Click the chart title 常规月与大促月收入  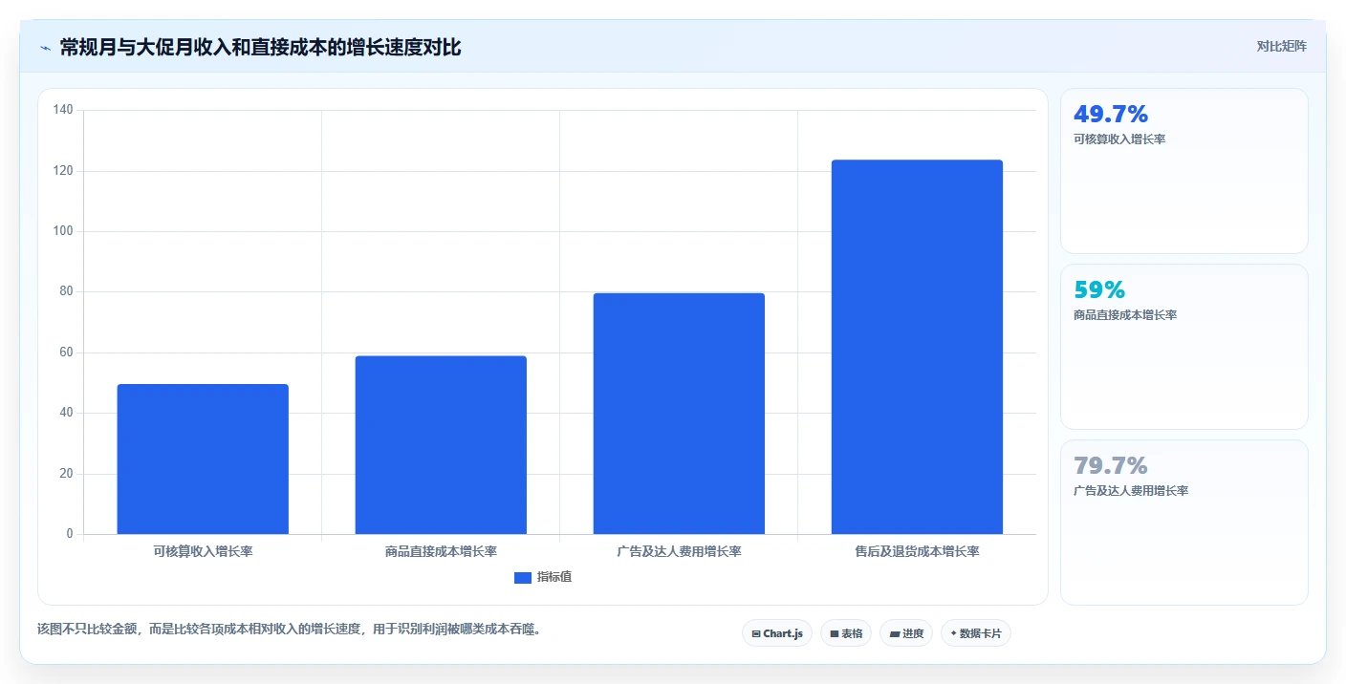click(260, 48)
